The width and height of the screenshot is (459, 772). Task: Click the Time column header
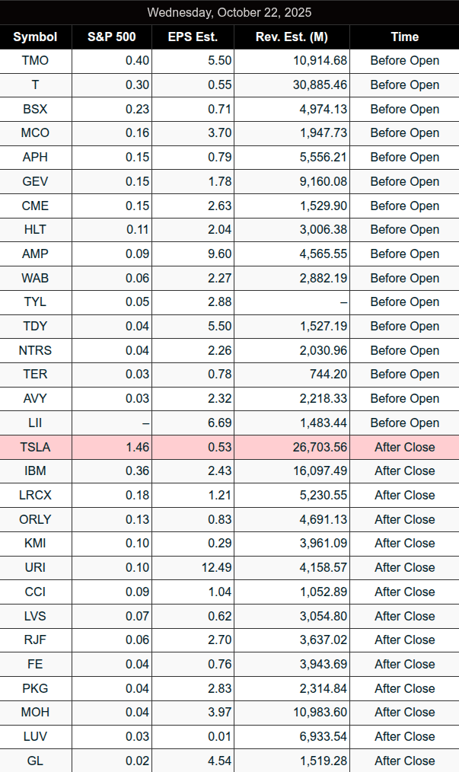click(x=404, y=37)
